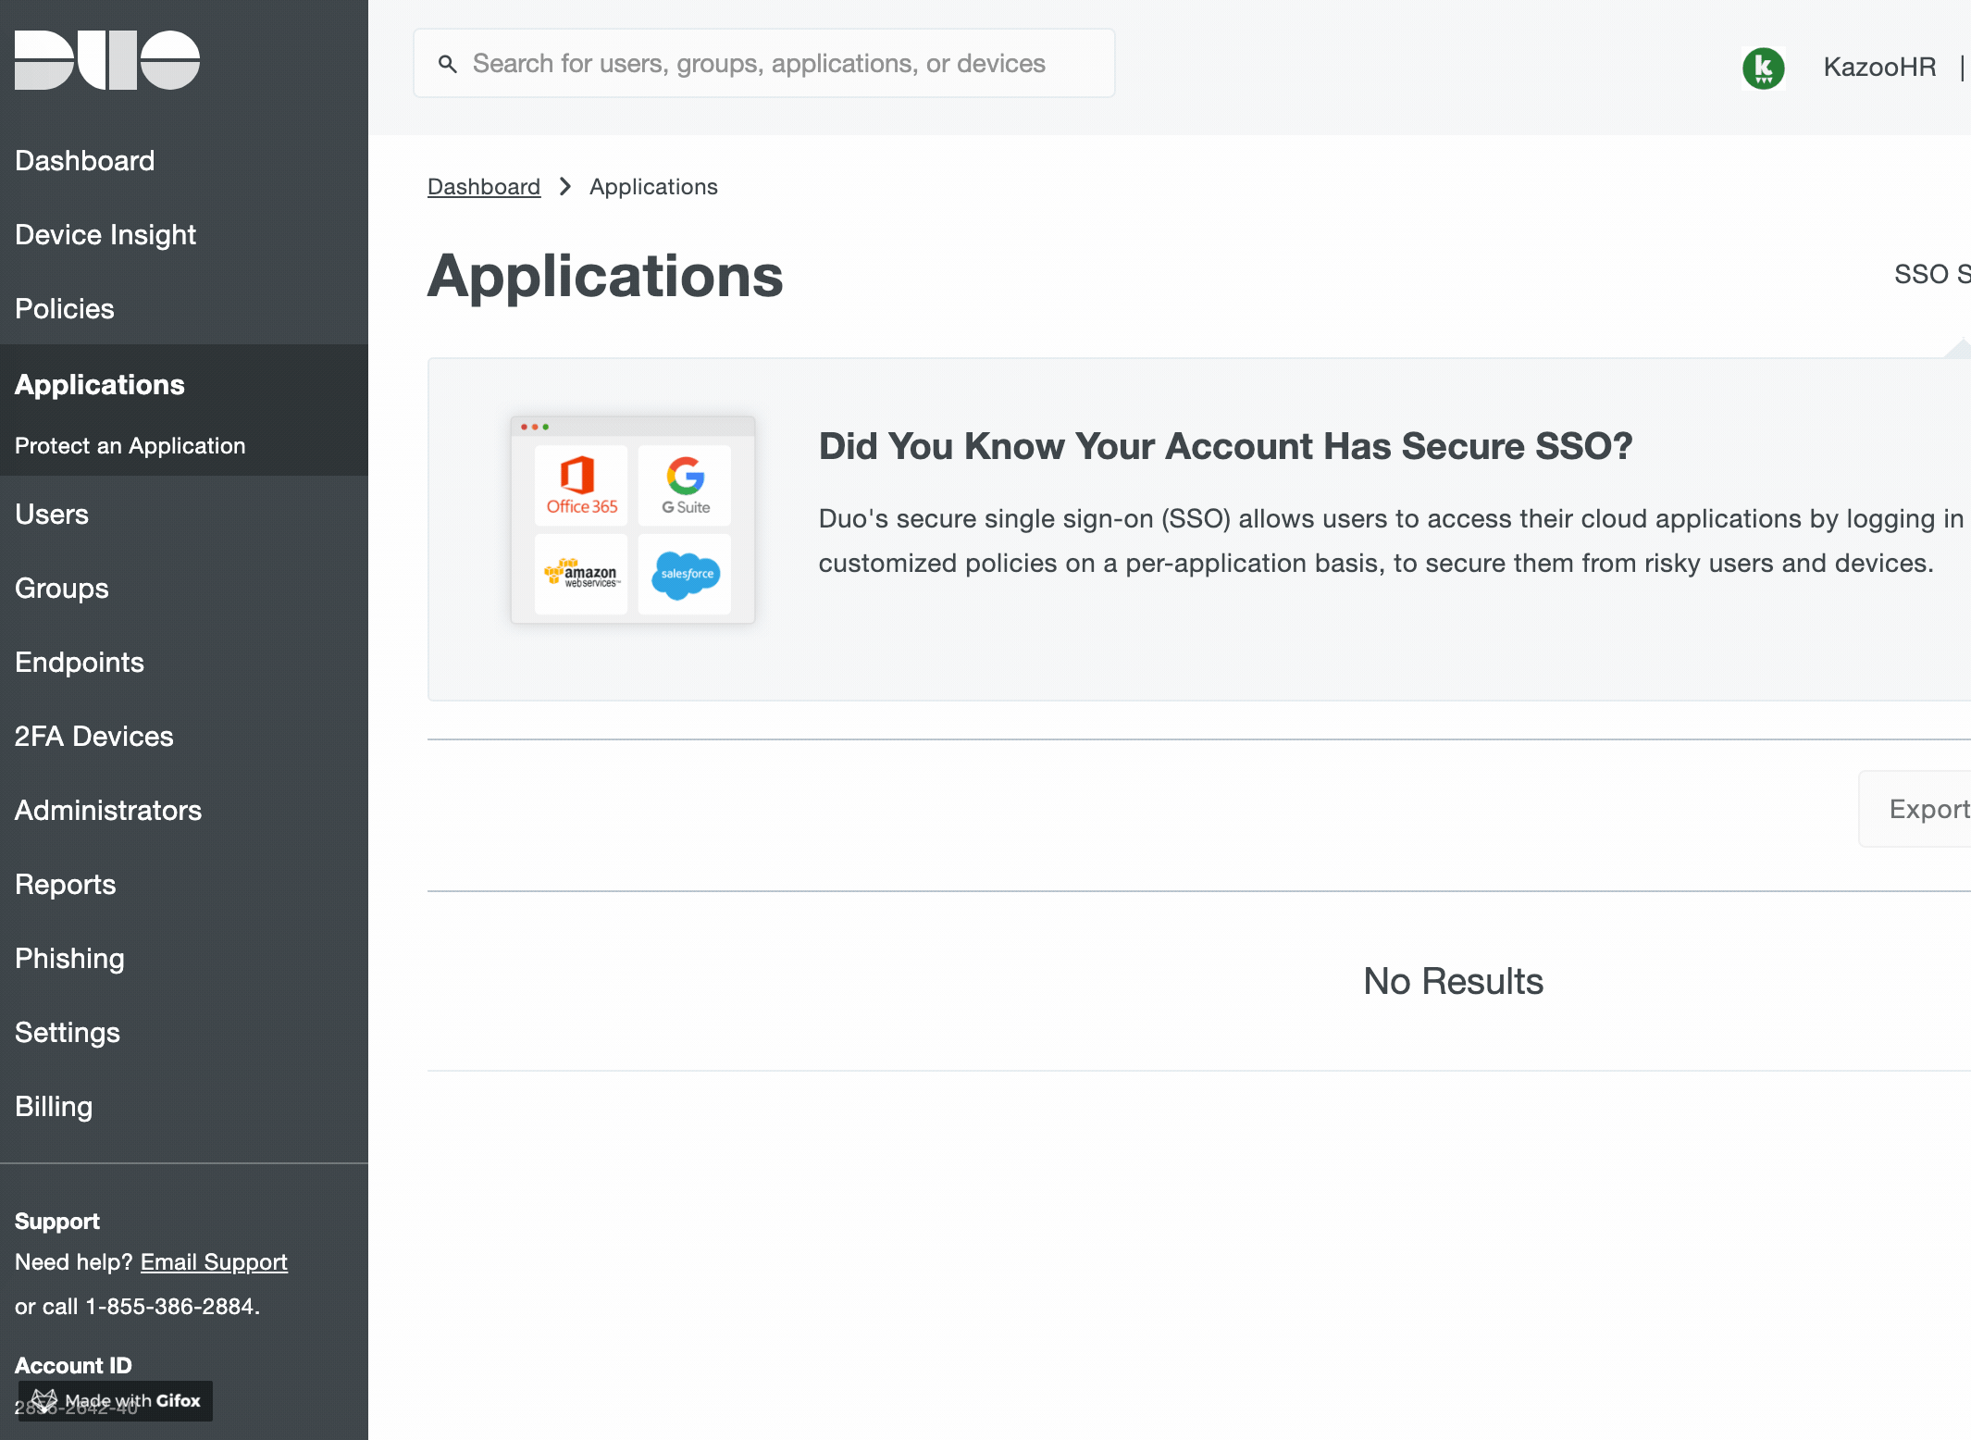Focus the search users and groups field
Viewport: 1971px width, 1440px height.
764,63
